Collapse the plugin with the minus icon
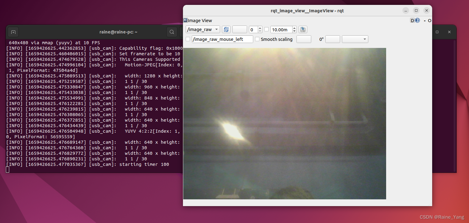Image resolution: width=469 pixels, height=223 pixels. (425, 21)
